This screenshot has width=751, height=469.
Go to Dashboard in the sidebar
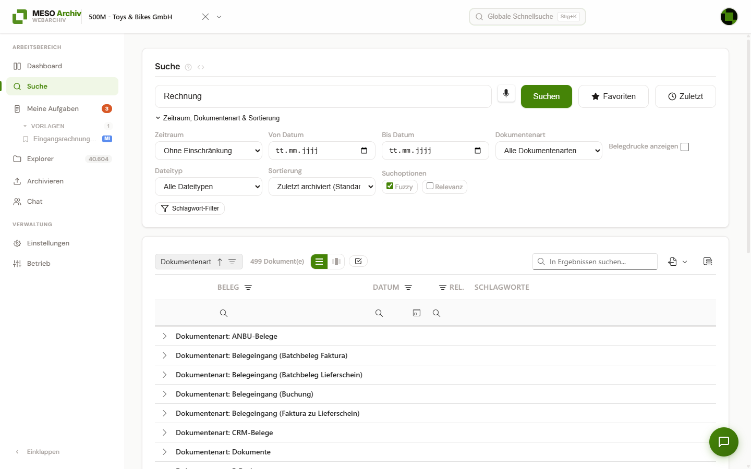63,66
